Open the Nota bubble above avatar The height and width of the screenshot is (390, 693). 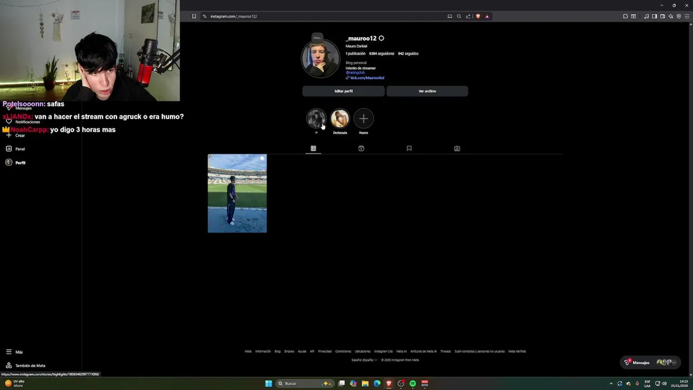click(317, 37)
